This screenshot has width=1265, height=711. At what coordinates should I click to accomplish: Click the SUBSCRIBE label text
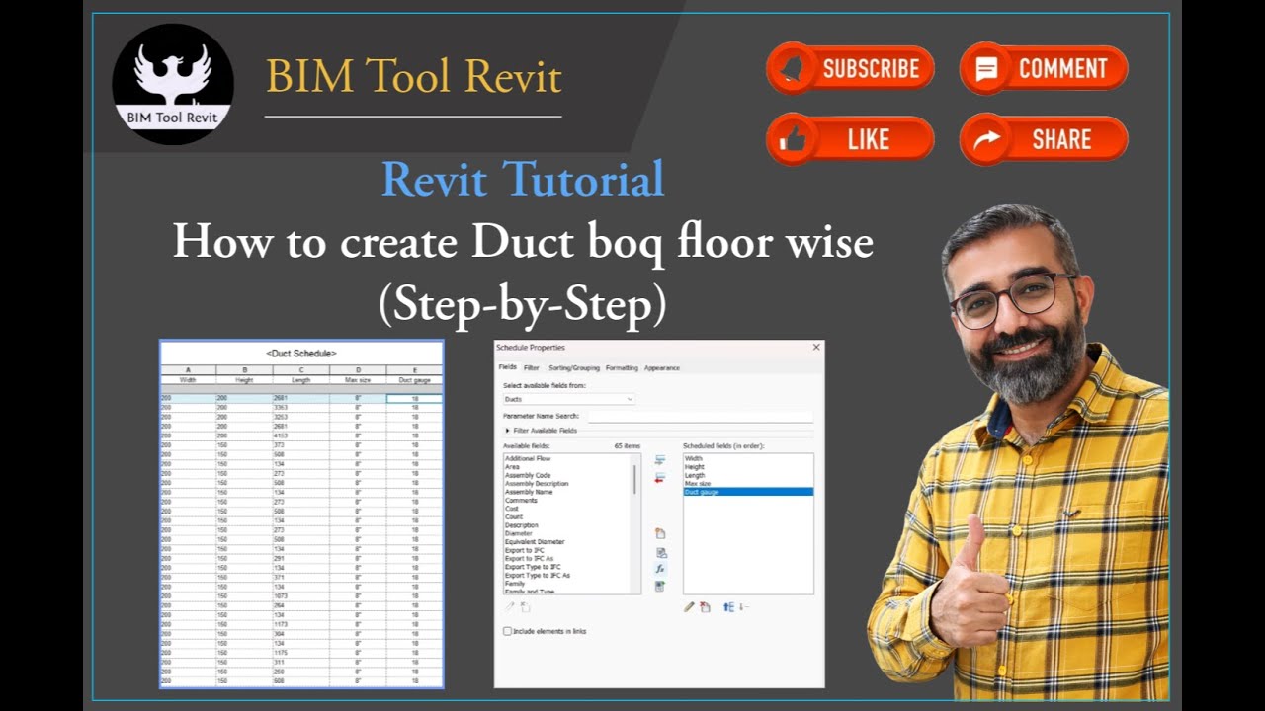[871, 68]
